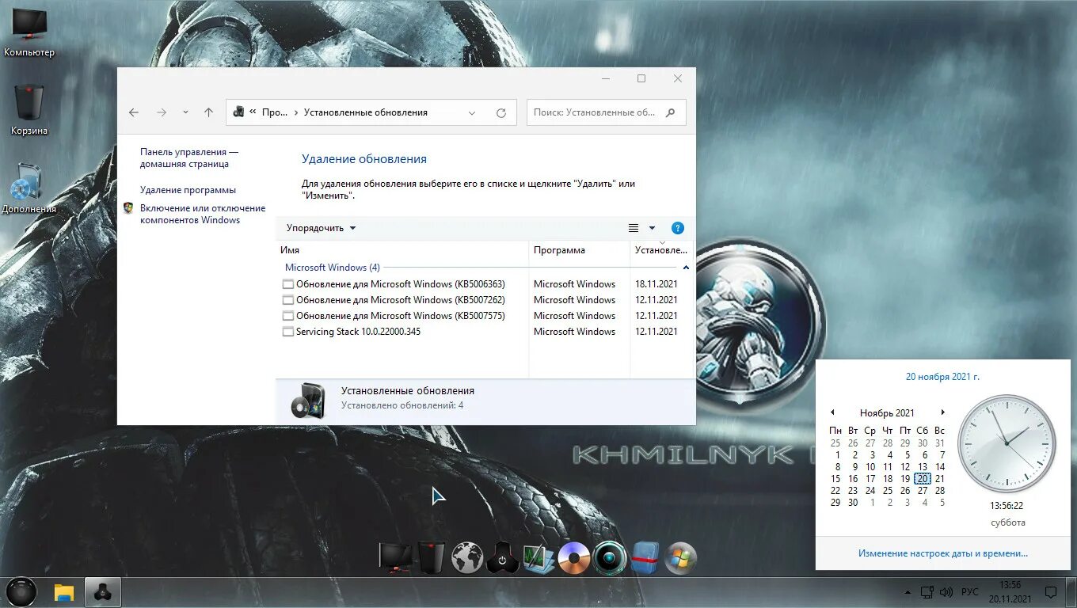Click the search magnifier icon
Viewport: 1077px width, 608px height.
click(671, 112)
